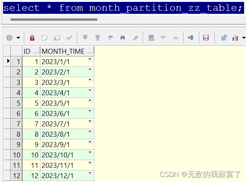Click the fetch next page icon
Screen dimensions: 246x182
[x=85, y=38]
